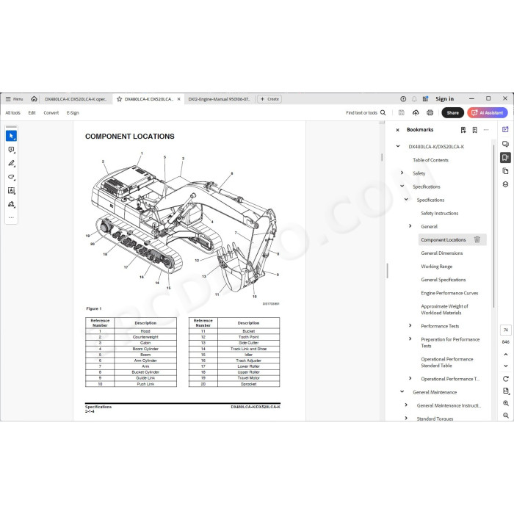The image size is (514, 514).
Task: Expand Preperation for Performance Tests bookmark
Action: [x=410, y=339]
